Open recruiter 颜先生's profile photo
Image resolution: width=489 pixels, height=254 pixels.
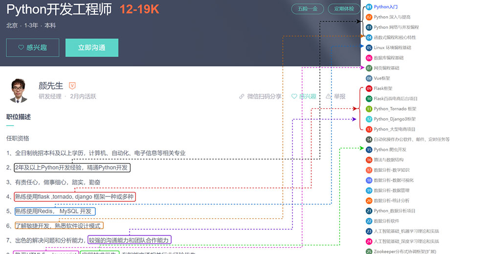click(x=19, y=90)
